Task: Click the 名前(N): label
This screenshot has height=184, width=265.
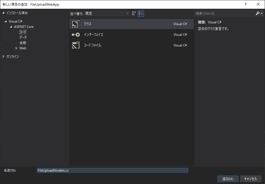Action: [x=10, y=170]
